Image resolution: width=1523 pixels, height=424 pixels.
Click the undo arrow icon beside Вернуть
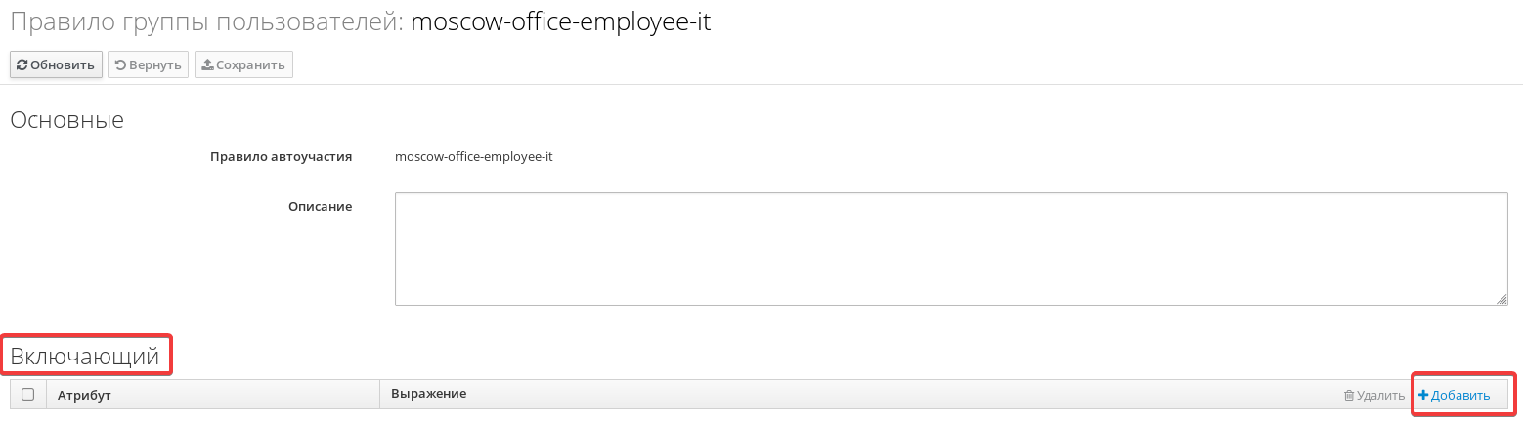[120, 65]
